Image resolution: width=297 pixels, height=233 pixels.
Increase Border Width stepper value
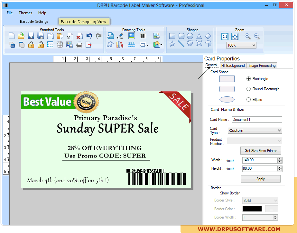pyautogui.click(x=275, y=216)
